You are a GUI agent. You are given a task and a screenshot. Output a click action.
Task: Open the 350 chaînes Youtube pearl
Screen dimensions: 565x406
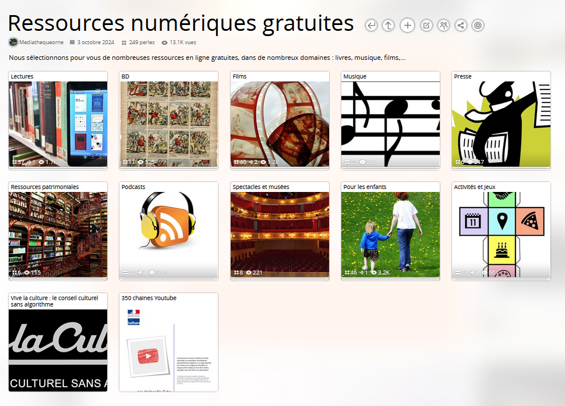tap(168, 342)
